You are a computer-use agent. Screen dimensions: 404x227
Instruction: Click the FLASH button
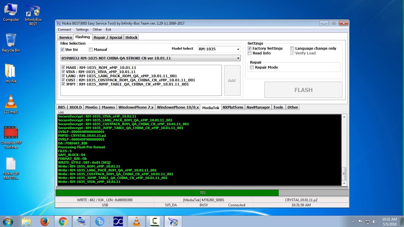(x=303, y=90)
